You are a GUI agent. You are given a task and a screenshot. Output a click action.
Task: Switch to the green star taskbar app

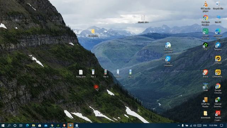click(58, 126)
